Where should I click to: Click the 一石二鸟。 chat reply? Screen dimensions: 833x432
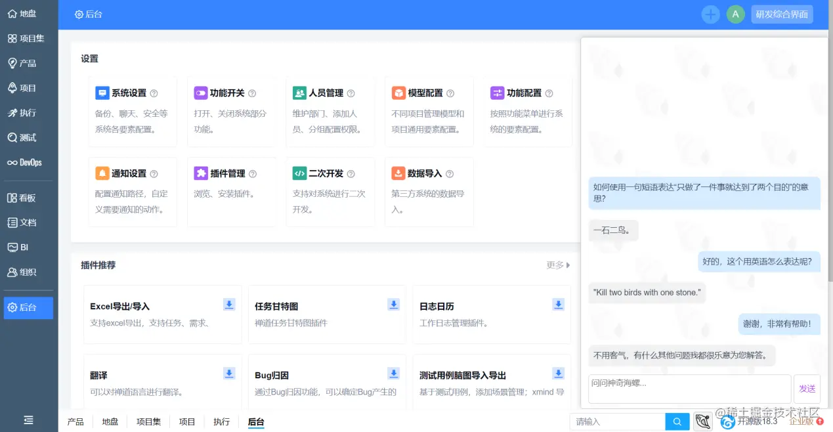pos(614,230)
